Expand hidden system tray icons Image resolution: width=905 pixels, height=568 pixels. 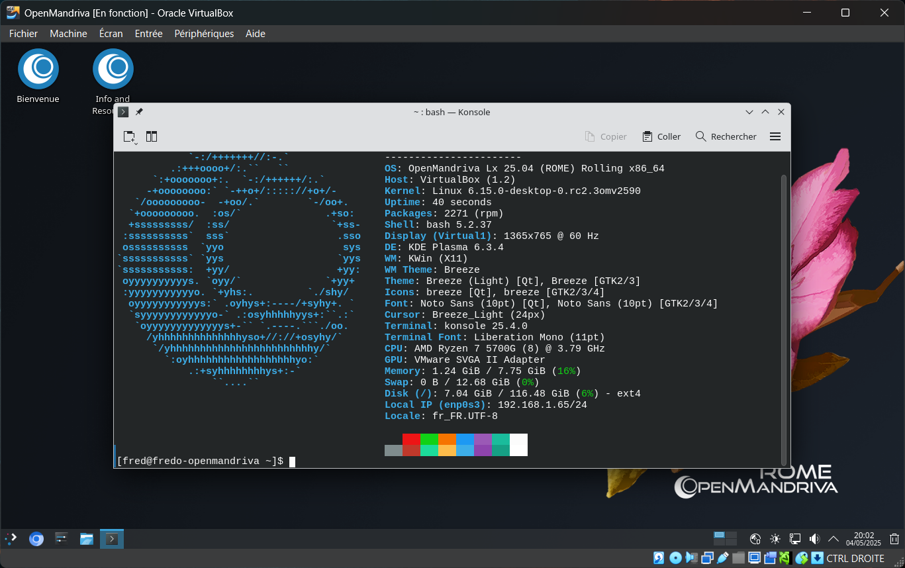tap(834, 539)
